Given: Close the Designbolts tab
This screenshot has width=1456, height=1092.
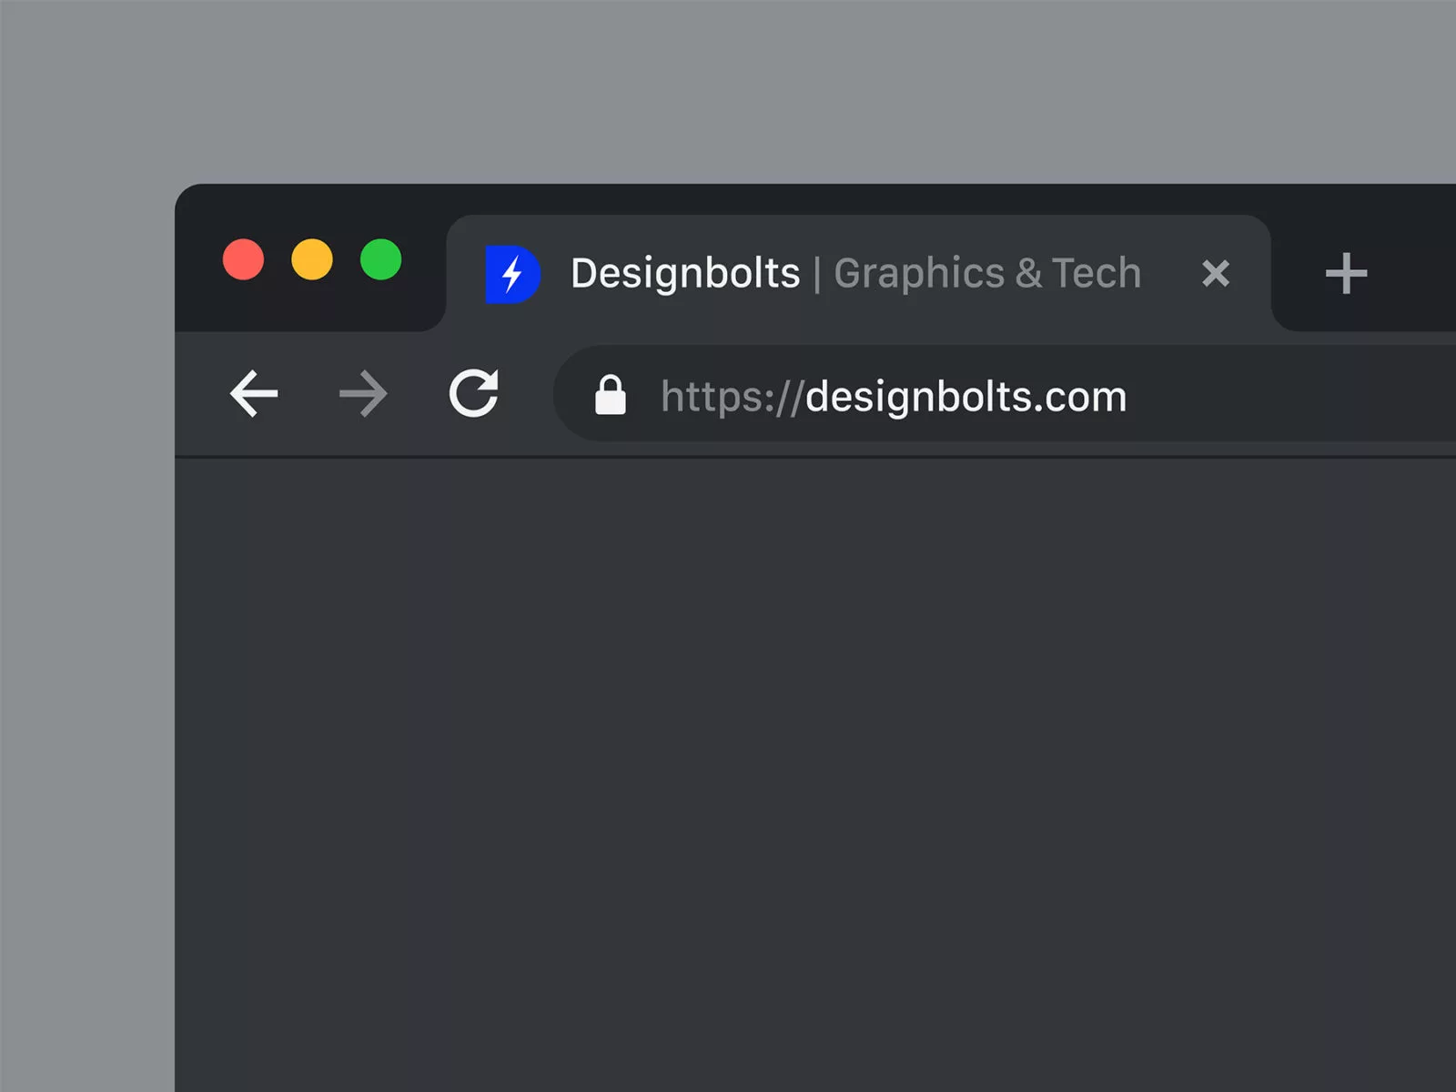Looking at the screenshot, I should [x=1217, y=274].
